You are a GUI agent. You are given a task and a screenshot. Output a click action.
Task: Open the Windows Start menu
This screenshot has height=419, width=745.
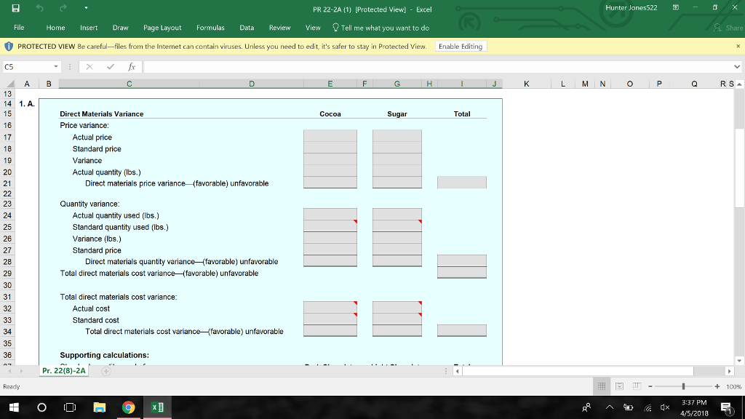pos(14,407)
